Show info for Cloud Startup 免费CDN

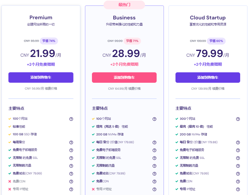click(238, 181)
